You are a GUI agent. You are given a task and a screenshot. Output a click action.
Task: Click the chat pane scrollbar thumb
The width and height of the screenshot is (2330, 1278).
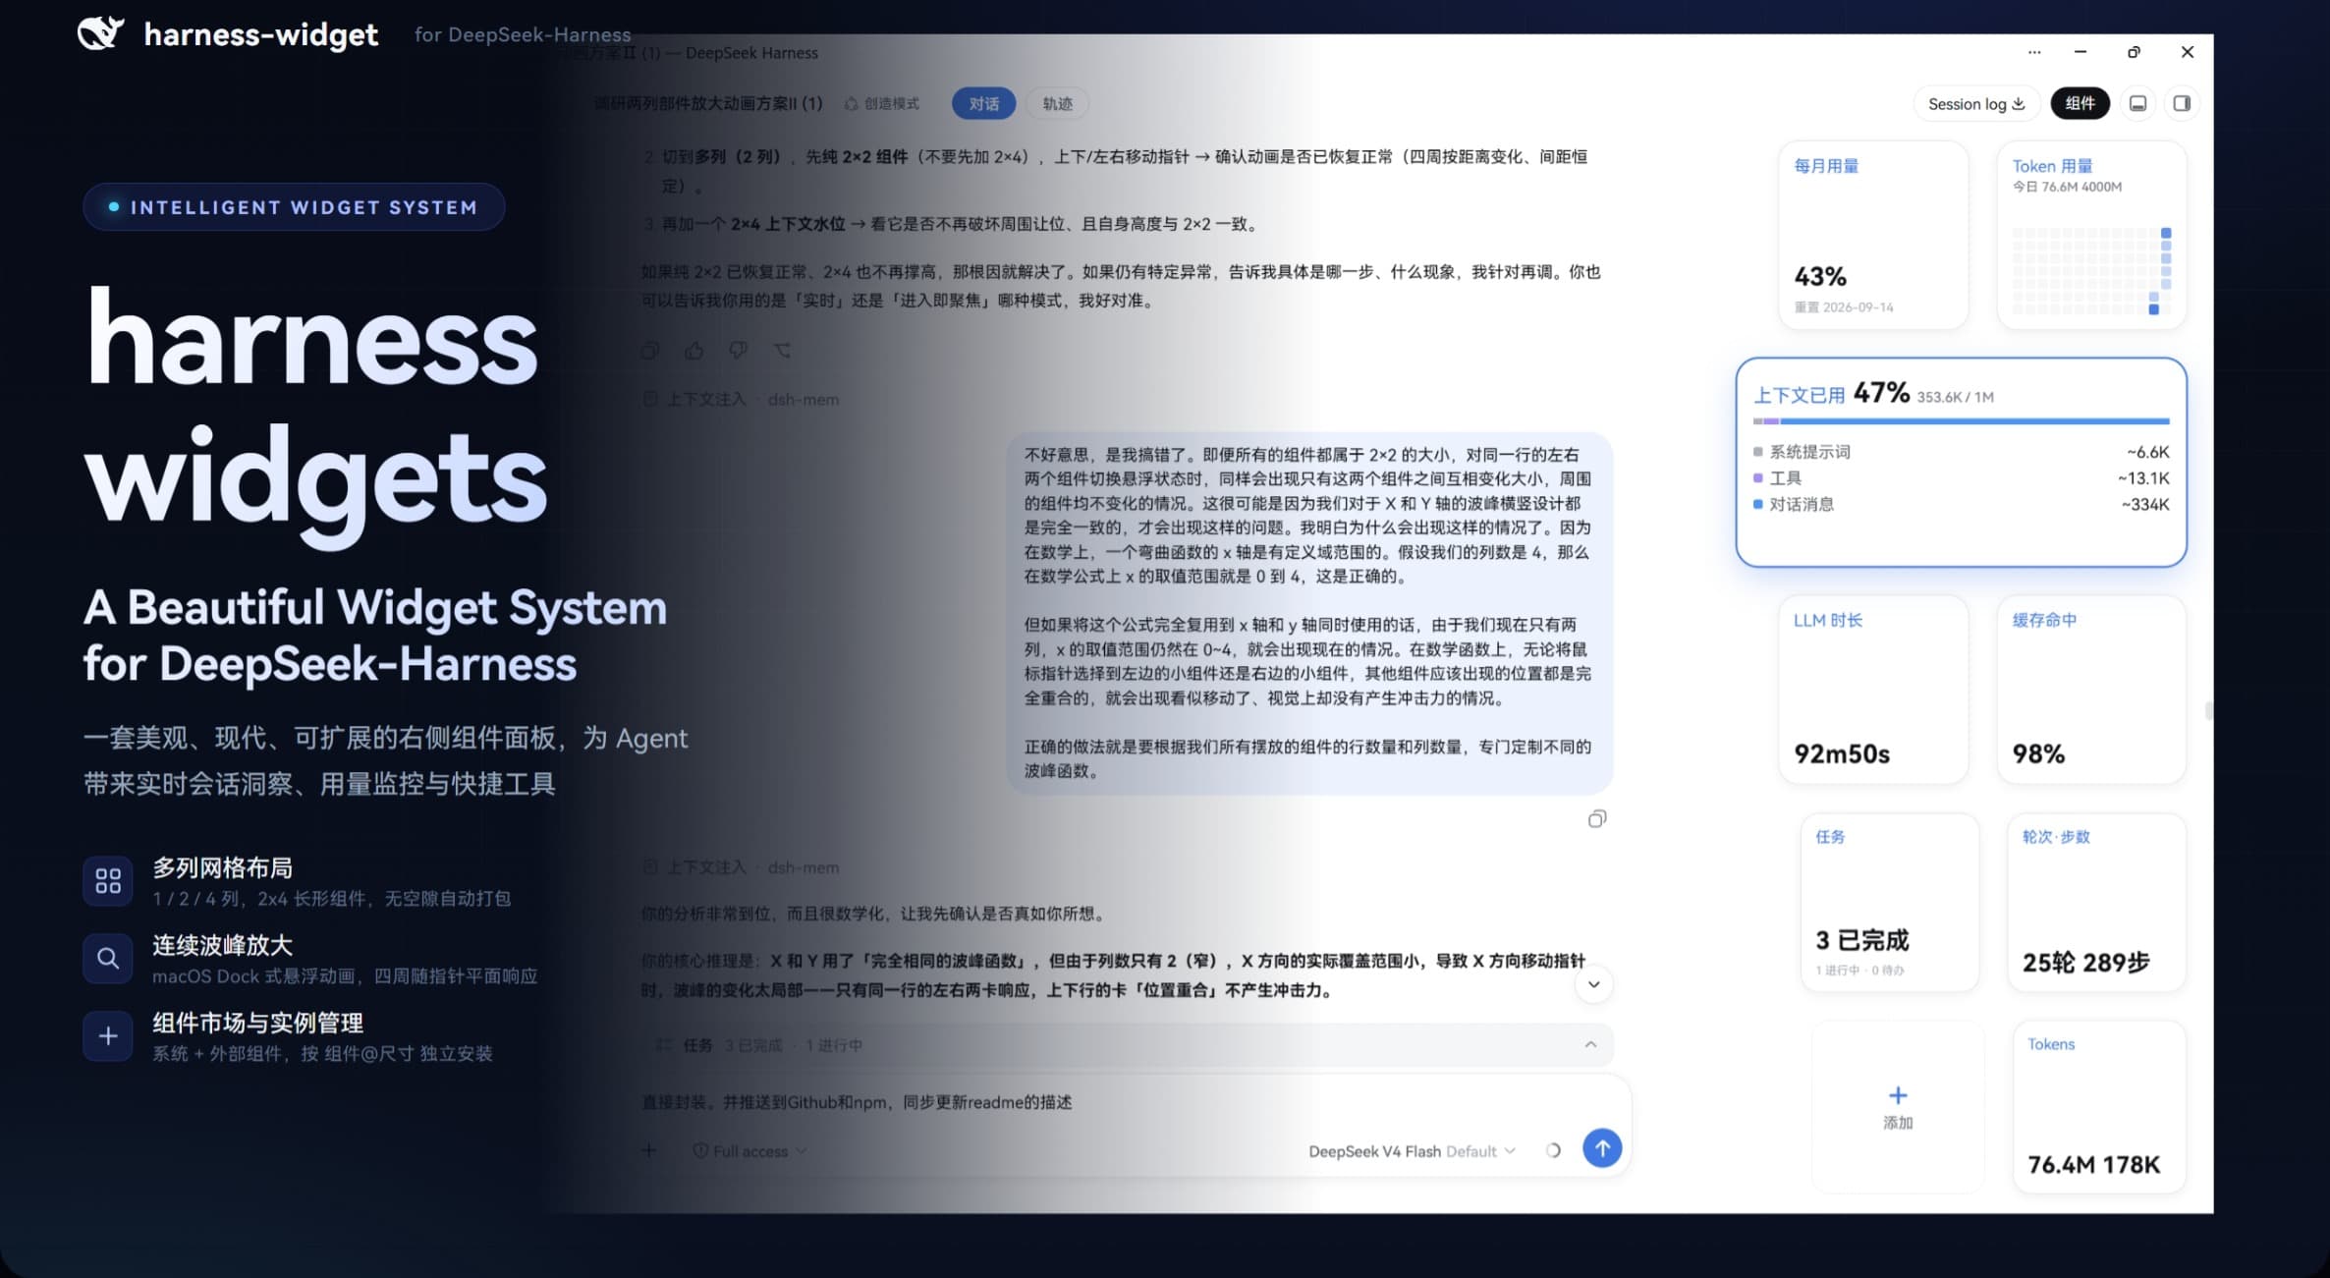point(2208,710)
